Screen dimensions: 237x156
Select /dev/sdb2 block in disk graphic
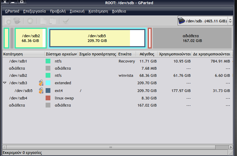[31, 38]
